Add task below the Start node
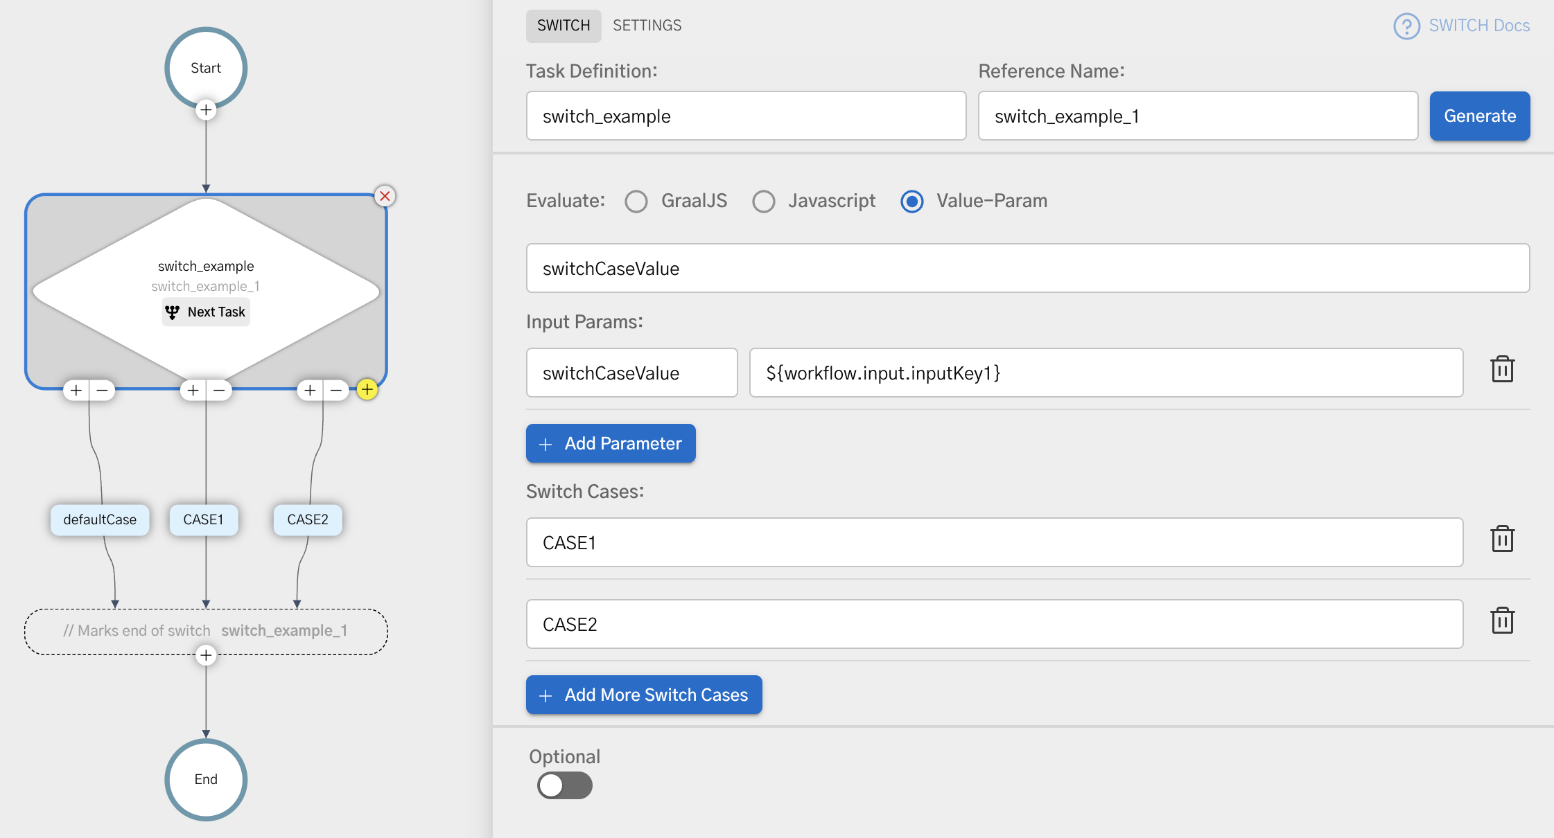 (206, 110)
